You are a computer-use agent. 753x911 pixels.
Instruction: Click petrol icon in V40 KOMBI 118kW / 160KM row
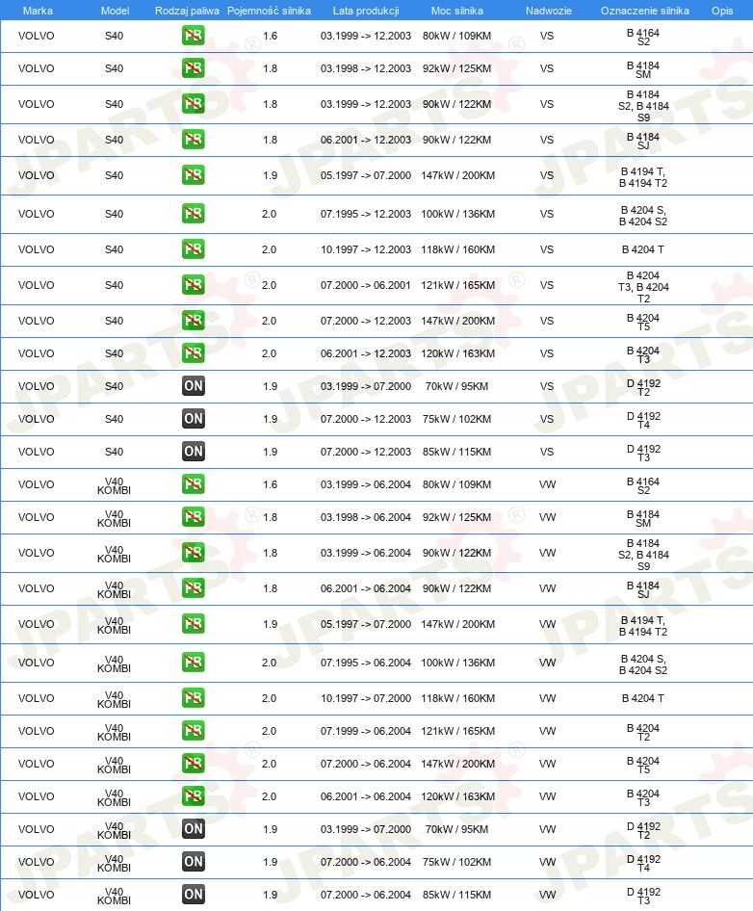tap(193, 698)
